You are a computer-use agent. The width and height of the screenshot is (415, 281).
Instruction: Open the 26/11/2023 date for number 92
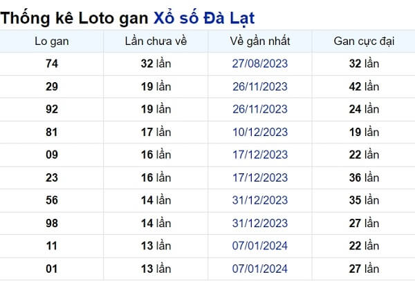point(260,109)
